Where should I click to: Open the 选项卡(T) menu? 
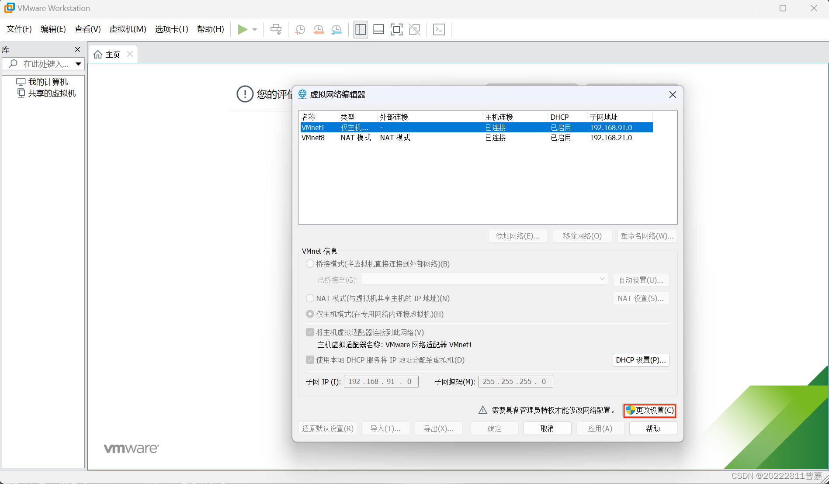171,29
